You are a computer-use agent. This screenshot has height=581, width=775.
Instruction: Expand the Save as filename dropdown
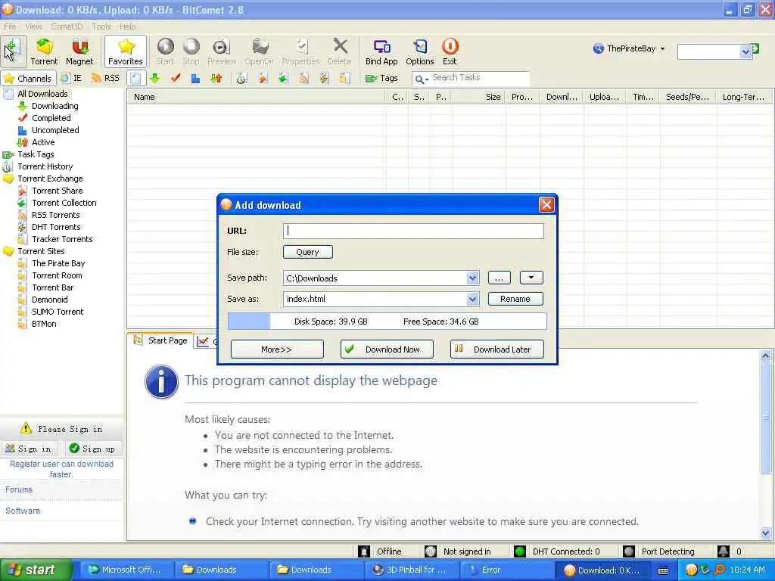click(x=472, y=299)
